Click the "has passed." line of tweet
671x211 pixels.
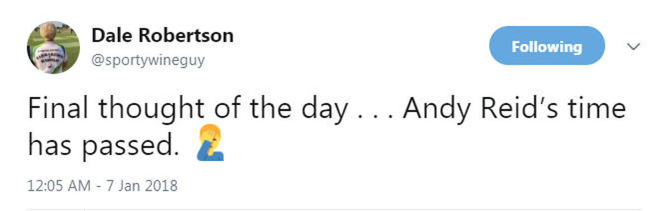coord(103,146)
